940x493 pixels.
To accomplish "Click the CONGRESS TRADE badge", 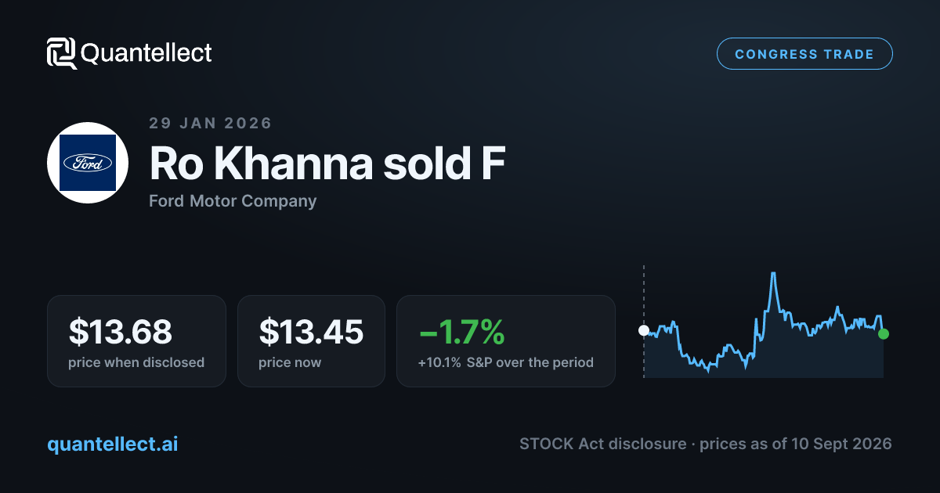I will click(x=804, y=54).
